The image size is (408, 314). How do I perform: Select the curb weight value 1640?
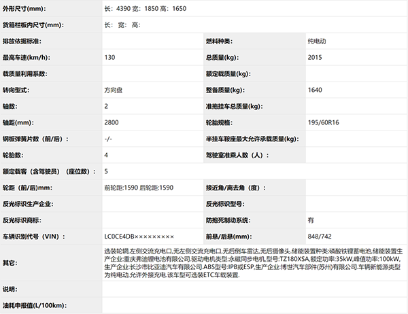tap(315, 90)
